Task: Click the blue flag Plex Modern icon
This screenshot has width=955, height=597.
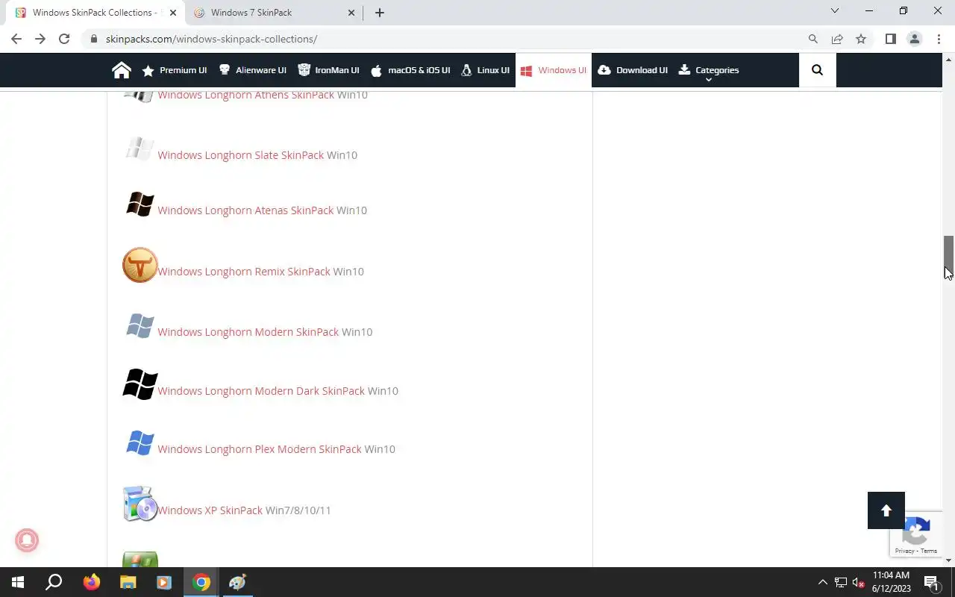Action: [140, 443]
